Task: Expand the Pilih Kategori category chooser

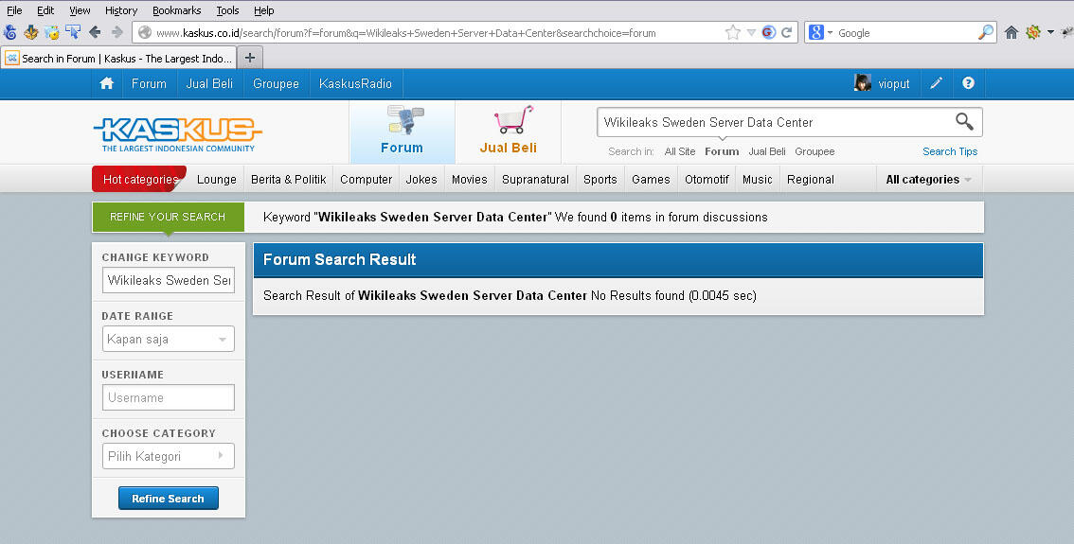Action: click(169, 456)
